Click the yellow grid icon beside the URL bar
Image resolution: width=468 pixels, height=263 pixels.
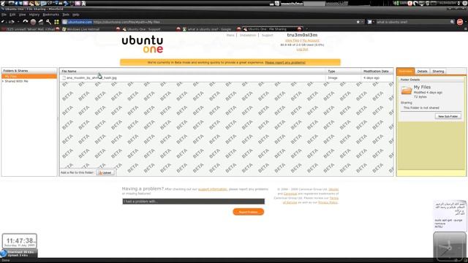[56, 22]
